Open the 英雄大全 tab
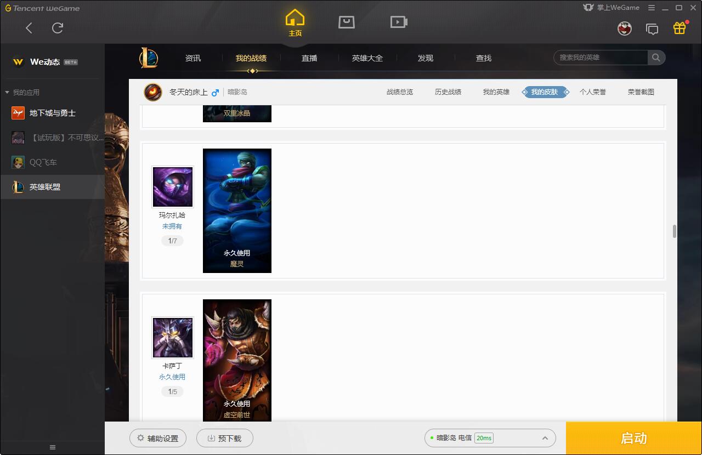The image size is (702, 455). [367, 58]
